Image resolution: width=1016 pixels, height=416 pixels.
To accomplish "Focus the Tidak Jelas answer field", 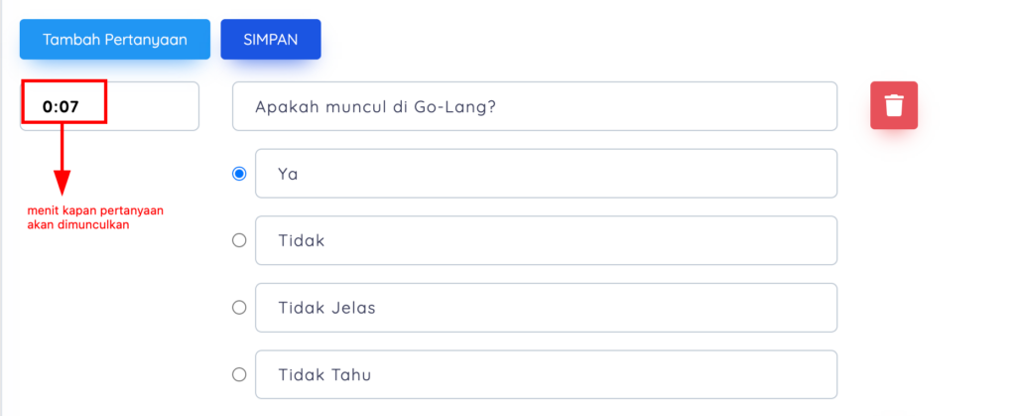I will [547, 308].
